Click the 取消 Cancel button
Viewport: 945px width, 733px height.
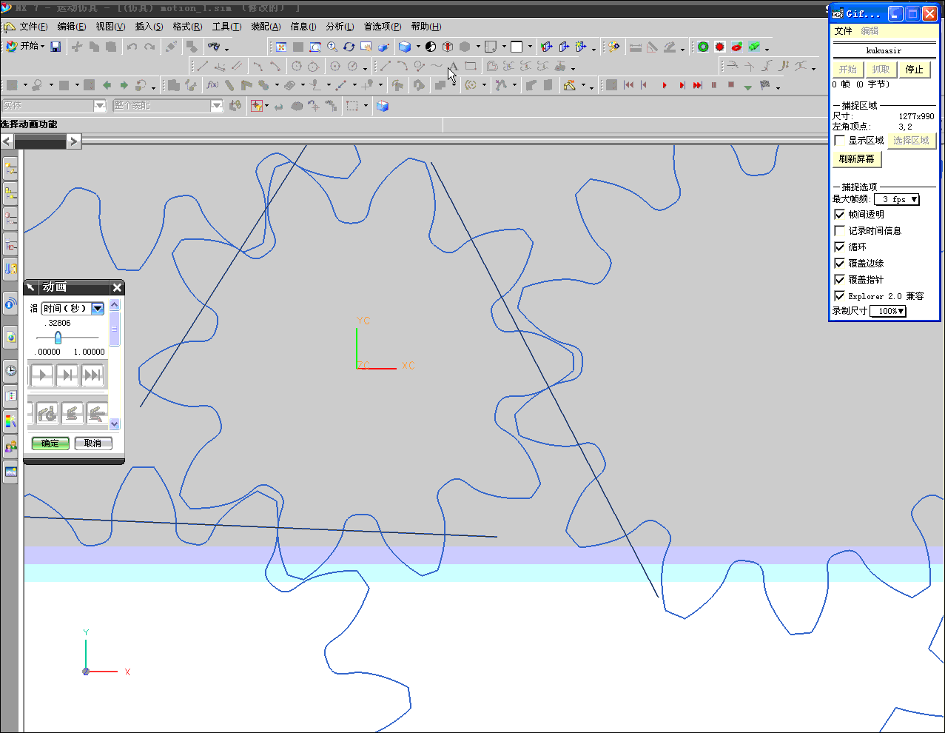click(93, 444)
